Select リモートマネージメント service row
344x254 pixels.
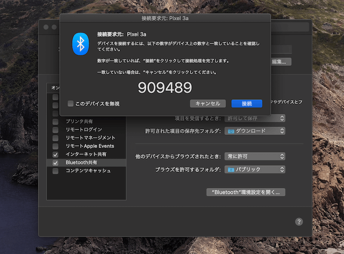tap(86, 138)
